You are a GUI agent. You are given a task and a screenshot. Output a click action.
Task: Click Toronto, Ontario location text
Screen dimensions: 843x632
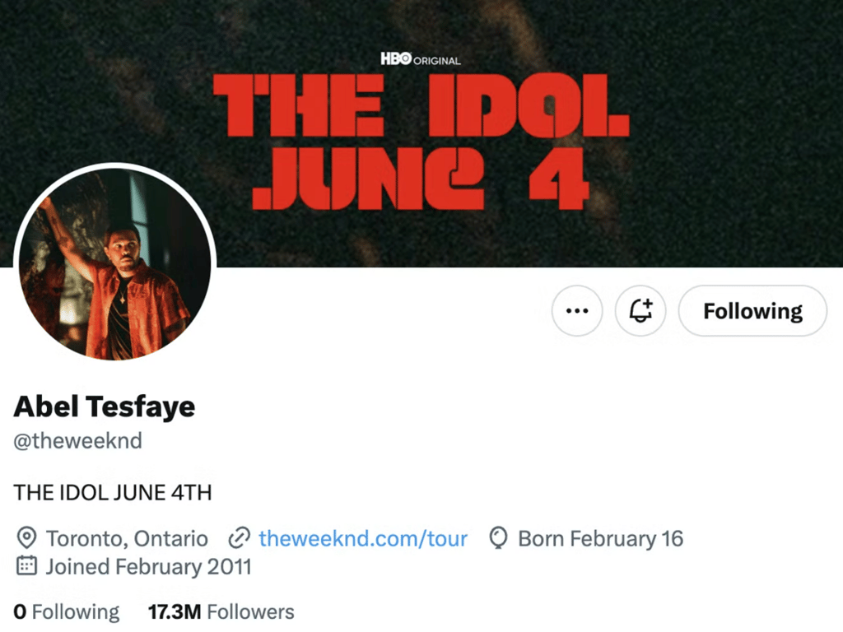point(128,538)
